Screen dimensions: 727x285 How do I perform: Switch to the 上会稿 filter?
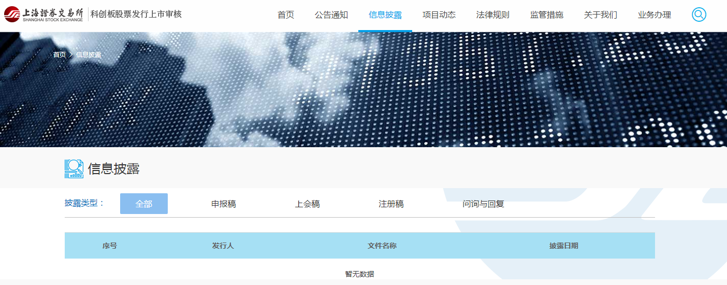pyautogui.click(x=308, y=204)
